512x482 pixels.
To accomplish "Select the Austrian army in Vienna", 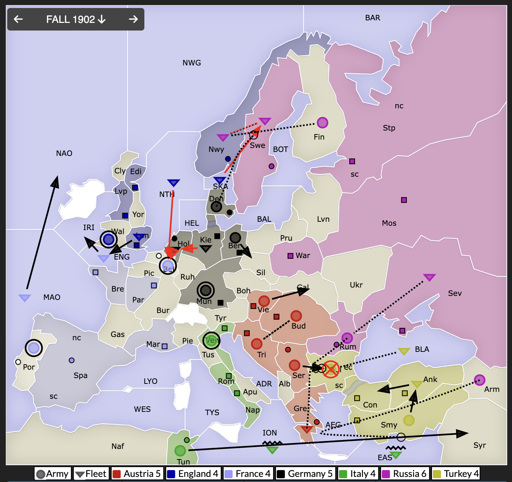I will click(264, 301).
